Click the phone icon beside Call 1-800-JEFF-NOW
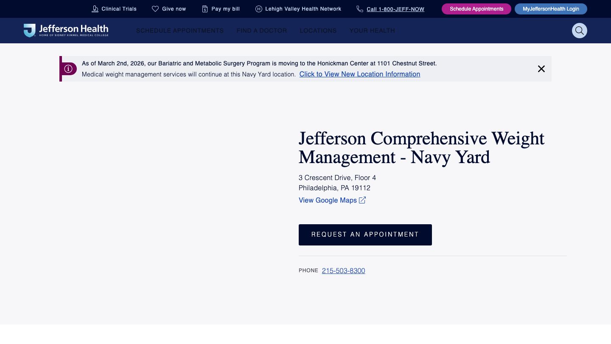This screenshot has height=344, width=611. click(x=360, y=8)
